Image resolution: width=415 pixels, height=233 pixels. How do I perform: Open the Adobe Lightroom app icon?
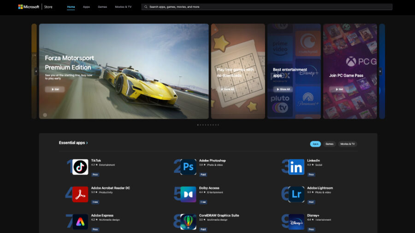point(296,194)
